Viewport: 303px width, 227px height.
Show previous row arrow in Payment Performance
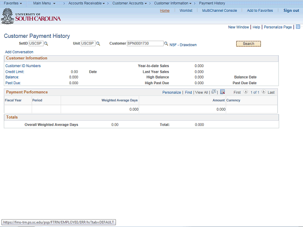tap(246, 92)
